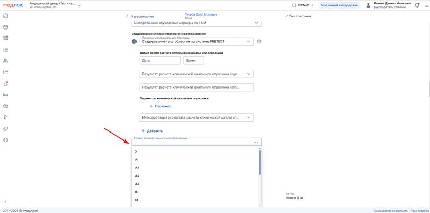
Task: Open the settings gear sidebar icon
Action: (x=5, y=140)
